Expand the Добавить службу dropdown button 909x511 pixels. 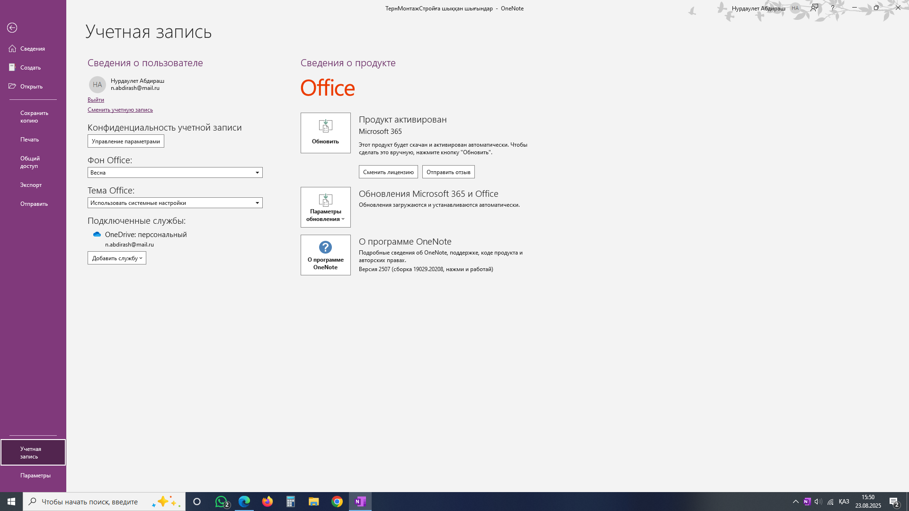(x=117, y=258)
